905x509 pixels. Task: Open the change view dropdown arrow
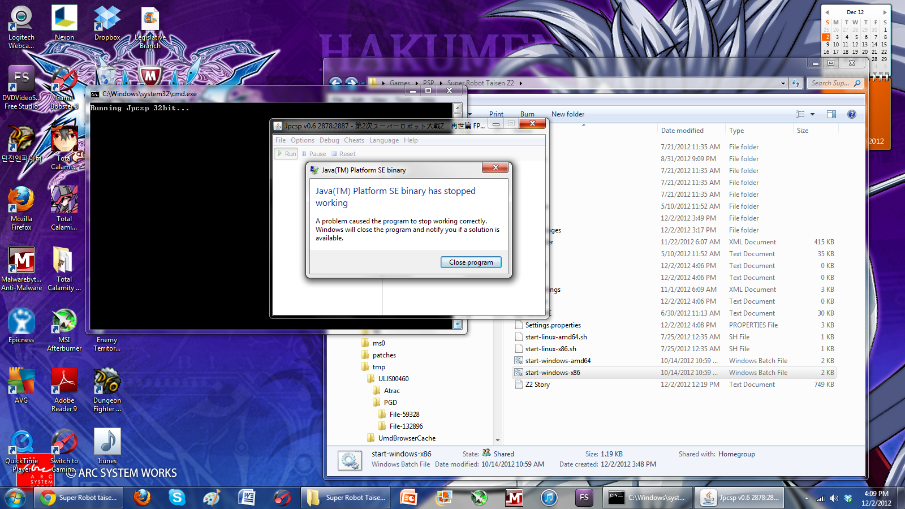pyautogui.click(x=813, y=114)
